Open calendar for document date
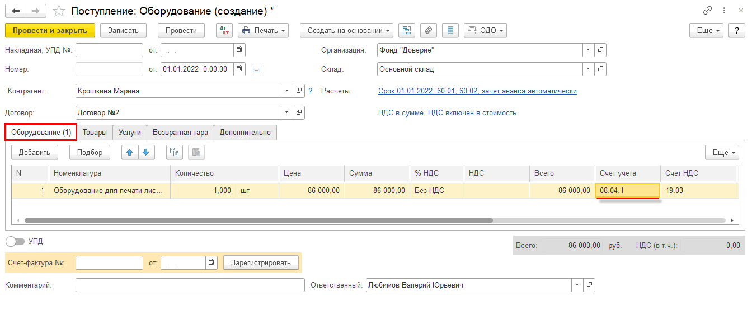 tap(239, 69)
